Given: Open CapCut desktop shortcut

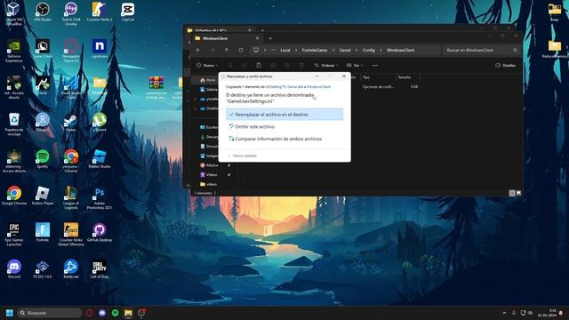Looking at the screenshot, I should [128, 12].
